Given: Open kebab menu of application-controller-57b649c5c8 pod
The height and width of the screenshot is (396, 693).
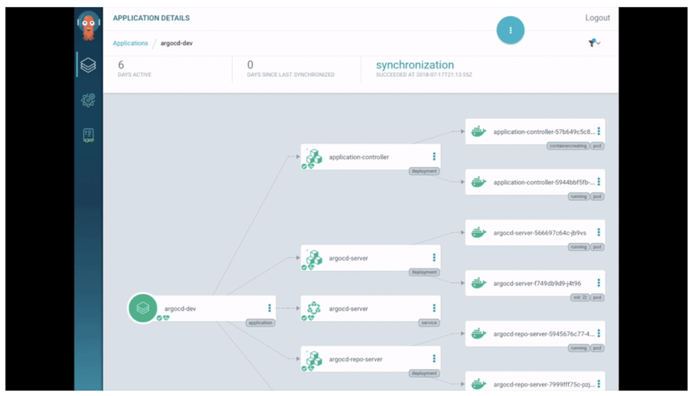Looking at the screenshot, I should point(599,131).
